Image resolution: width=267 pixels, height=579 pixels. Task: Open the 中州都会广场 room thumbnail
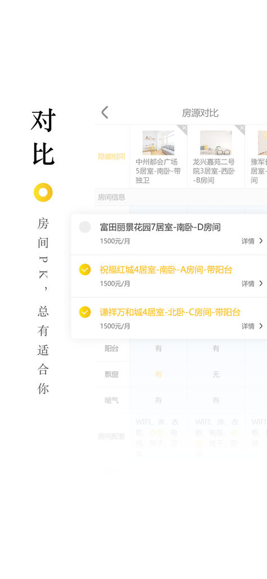[158, 143]
